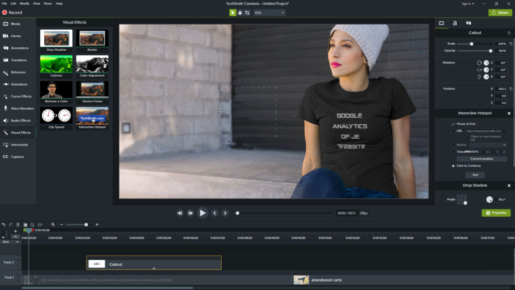The width and height of the screenshot is (515, 290).
Task: Open the Annotations tab
Action: [20, 48]
